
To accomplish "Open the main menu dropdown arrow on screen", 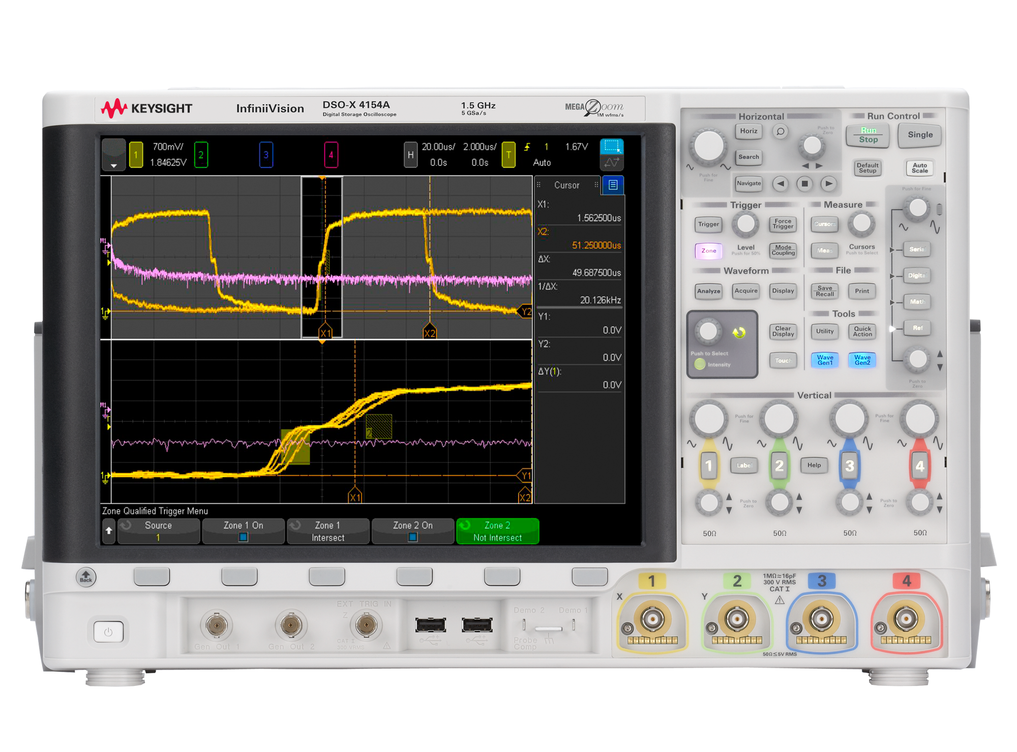I will [x=114, y=155].
